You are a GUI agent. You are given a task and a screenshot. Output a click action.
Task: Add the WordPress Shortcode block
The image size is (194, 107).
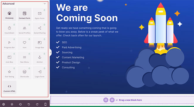click(25, 73)
